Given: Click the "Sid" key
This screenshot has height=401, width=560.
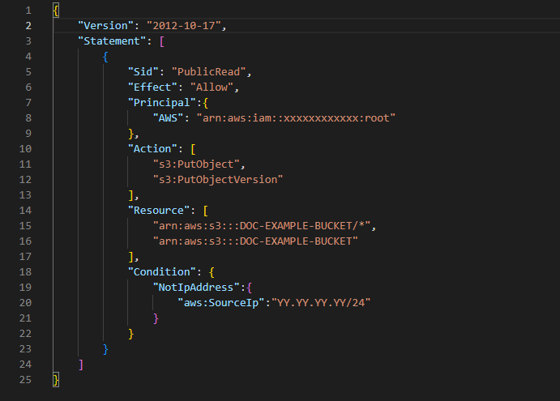Looking at the screenshot, I should pos(143,72).
